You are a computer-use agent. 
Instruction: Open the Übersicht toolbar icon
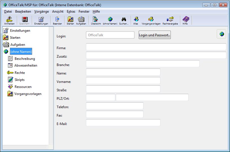(x=96, y=20)
